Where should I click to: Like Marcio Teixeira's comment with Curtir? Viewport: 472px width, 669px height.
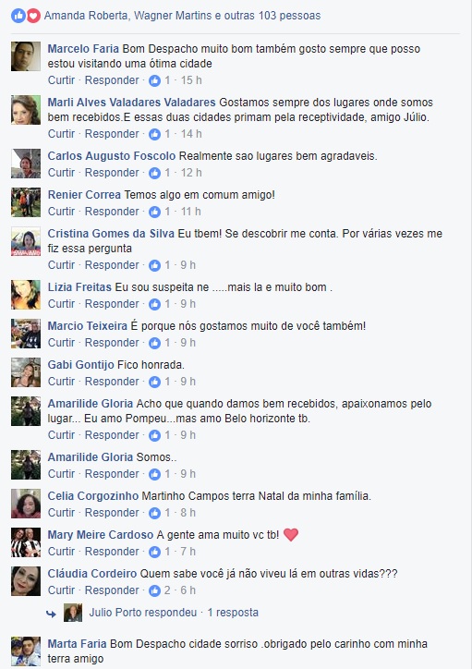point(61,343)
